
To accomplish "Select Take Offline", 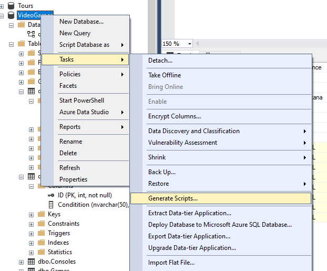I will coord(221,75).
